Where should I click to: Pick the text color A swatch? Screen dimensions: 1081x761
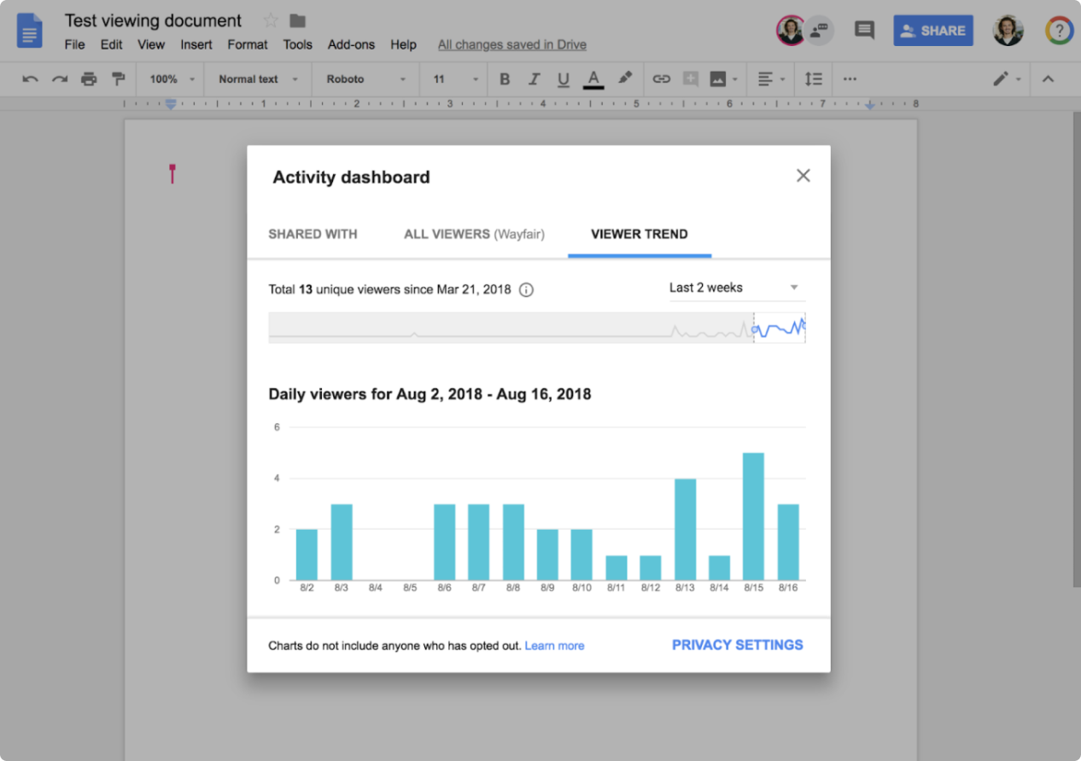click(x=593, y=79)
